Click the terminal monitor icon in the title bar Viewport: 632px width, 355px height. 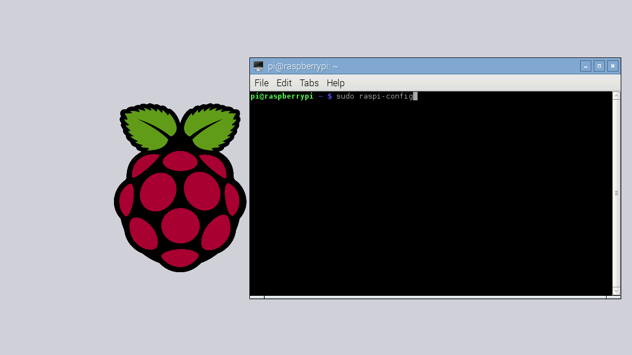pyautogui.click(x=258, y=66)
